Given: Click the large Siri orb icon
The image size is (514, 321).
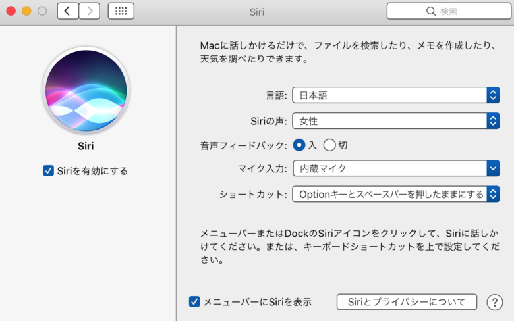Looking at the screenshot, I should click(86, 90).
